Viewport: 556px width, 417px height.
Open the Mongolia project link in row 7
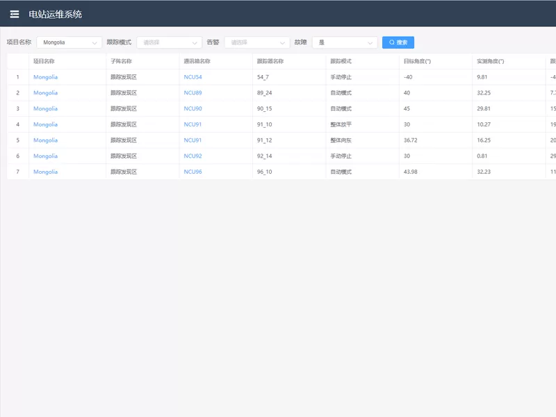click(x=45, y=172)
